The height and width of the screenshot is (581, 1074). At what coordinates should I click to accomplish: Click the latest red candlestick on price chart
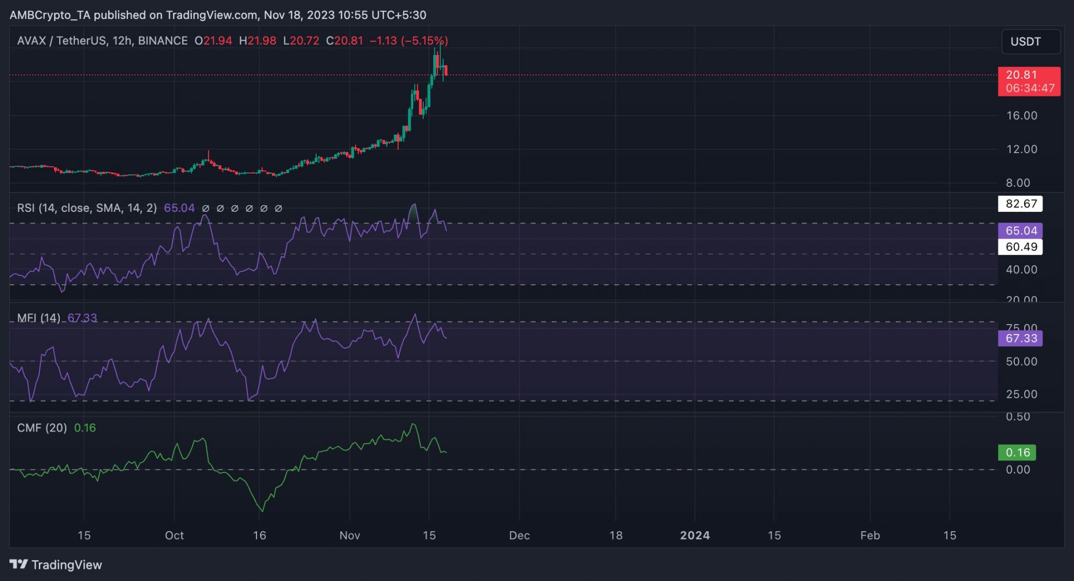point(446,71)
